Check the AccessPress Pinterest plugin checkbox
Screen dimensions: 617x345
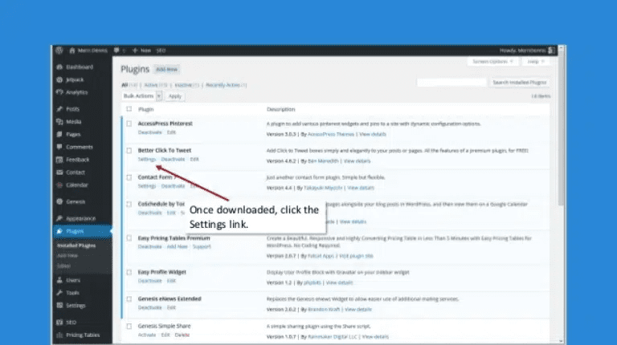click(x=129, y=124)
